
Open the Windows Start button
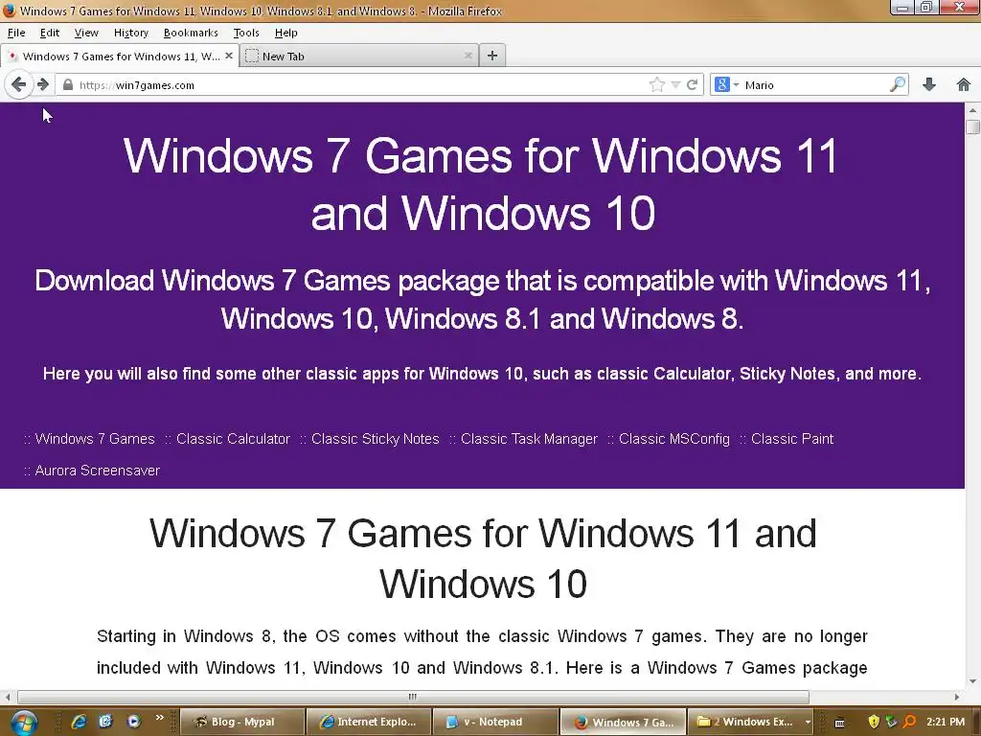click(24, 723)
